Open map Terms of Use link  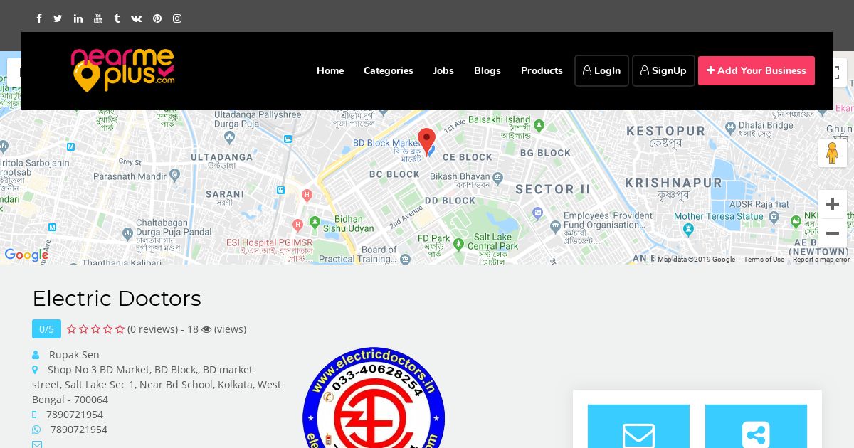[x=764, y=260]
